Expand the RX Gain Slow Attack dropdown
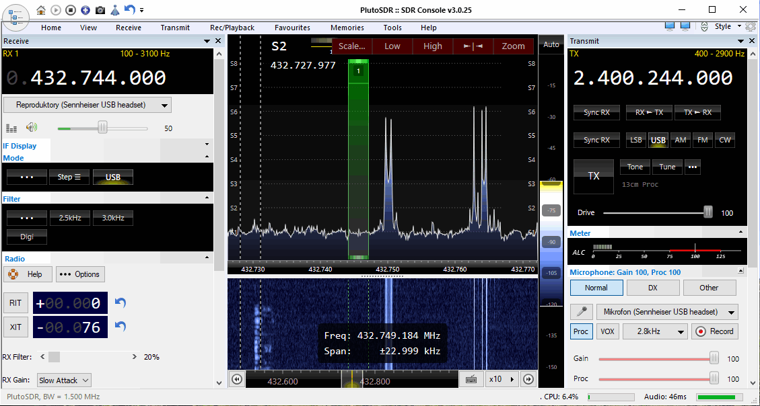 pyautogui.click(x=64, y=380)
